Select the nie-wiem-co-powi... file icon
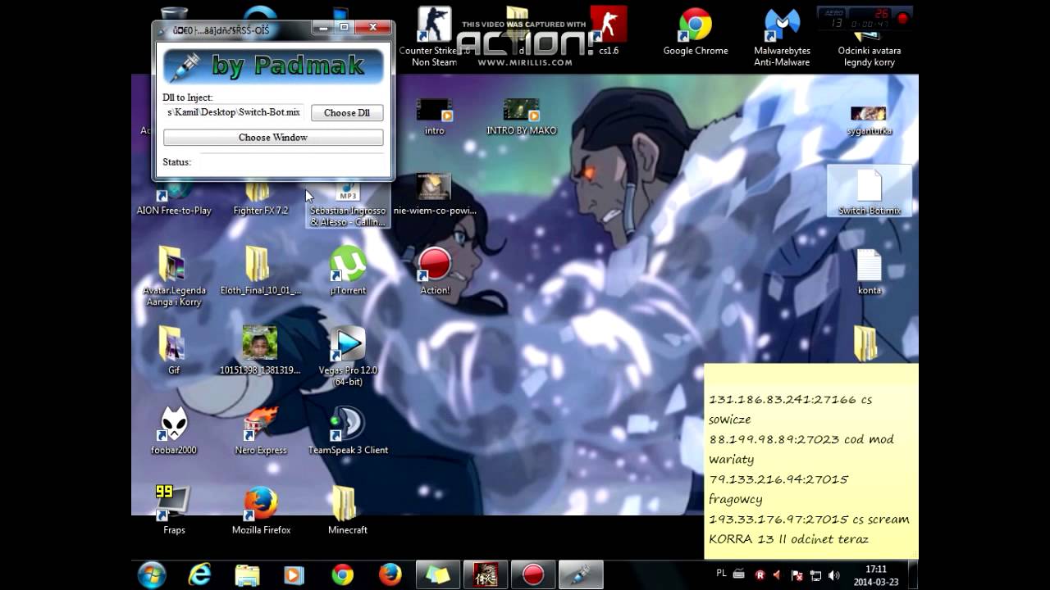This screenshot has width=1050, height=590. [434, 195]
